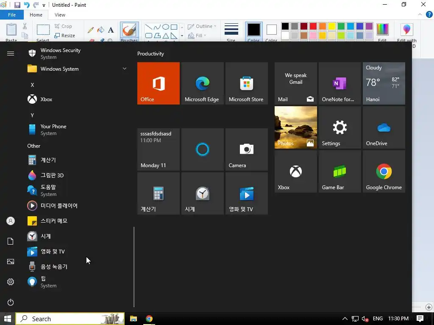Open the Cortana tile
Viewport: 434px width, 325px height.
point(202,149)
